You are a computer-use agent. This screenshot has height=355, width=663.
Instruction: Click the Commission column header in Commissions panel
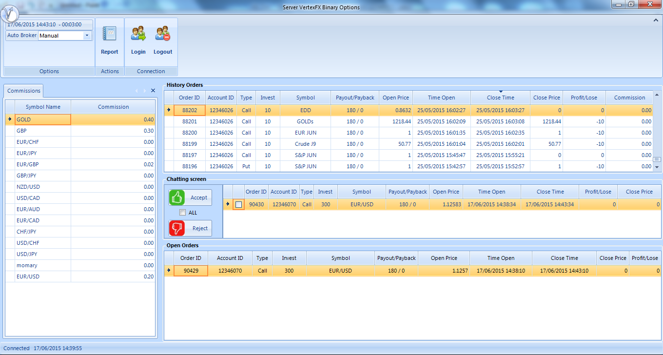coord(113,107)
